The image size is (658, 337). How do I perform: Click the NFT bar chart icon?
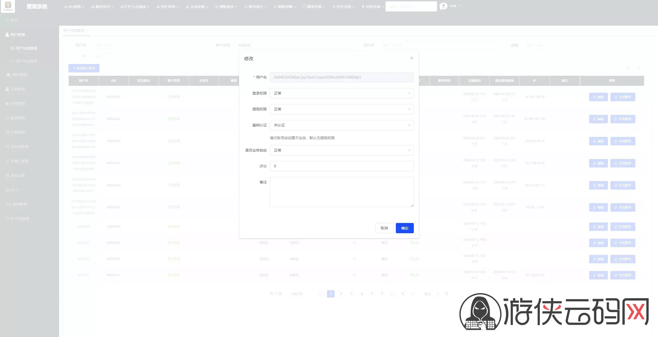(x=7, y=190)
